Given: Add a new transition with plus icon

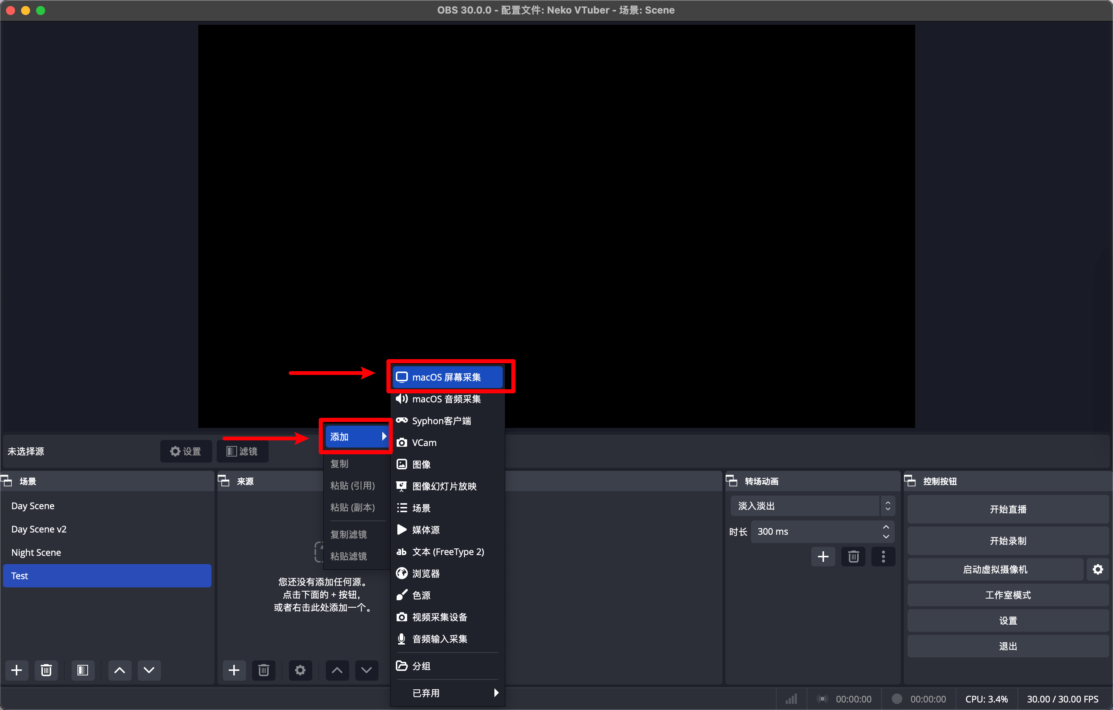Looking at the screenshot, I should [x=823, y=556].
